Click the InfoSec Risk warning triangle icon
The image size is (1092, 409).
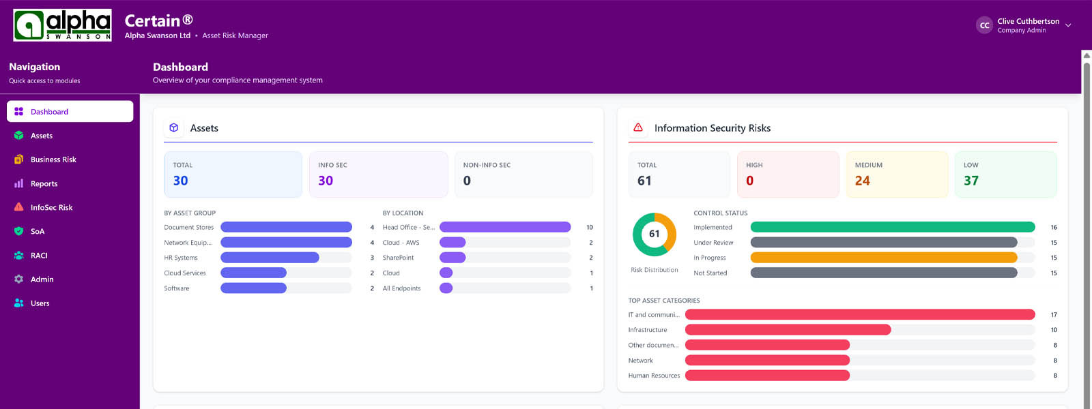(19, 207)
